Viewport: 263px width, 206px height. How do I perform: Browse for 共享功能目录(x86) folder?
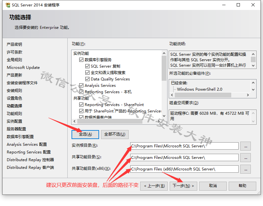tap(246, 169)
